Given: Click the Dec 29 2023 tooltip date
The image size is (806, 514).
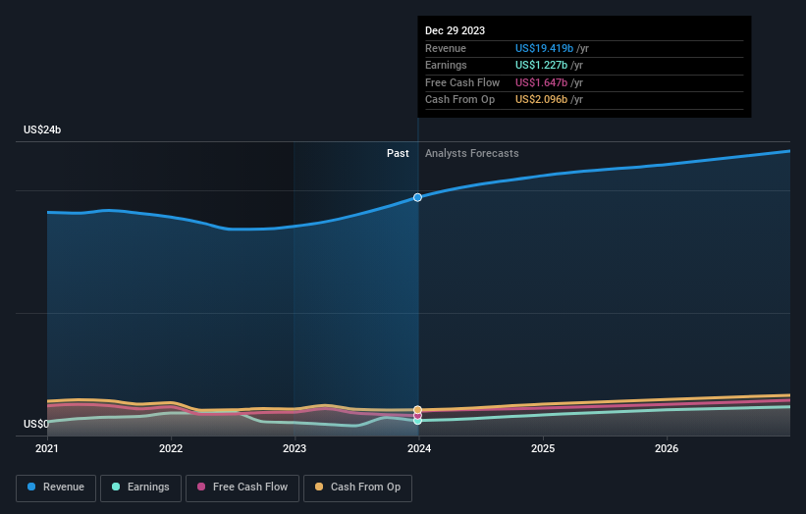Looking at the screenshot, I should click(455, 30).
